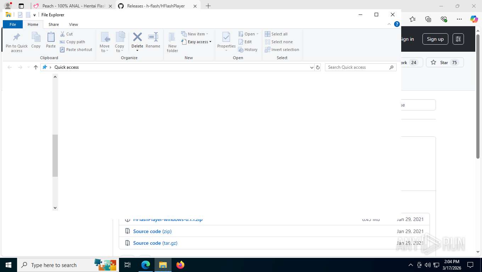Download Source code (zip) link

pyautogui.click(x=152, y=231)
